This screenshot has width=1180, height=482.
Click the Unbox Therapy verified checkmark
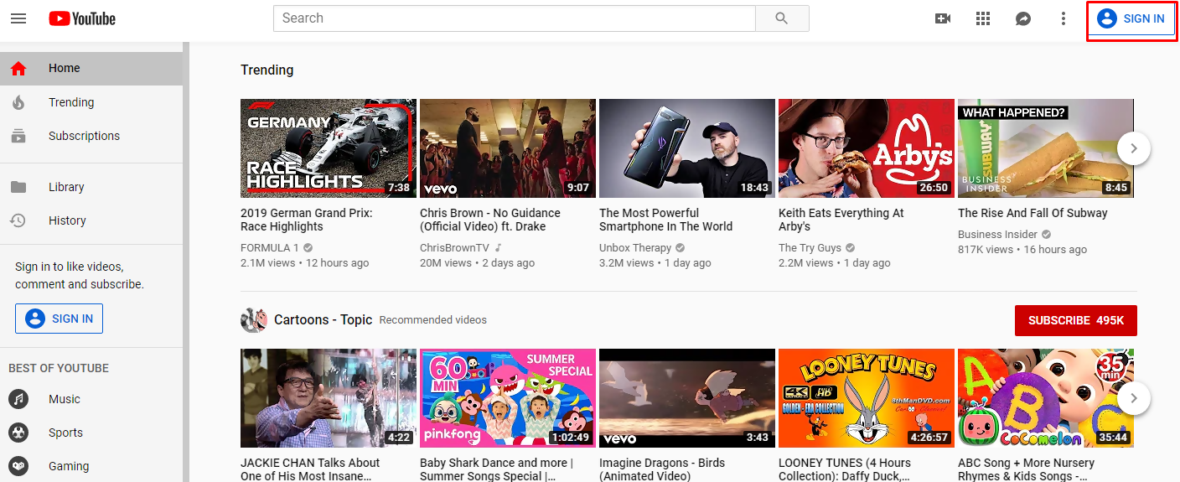(681, 248)
